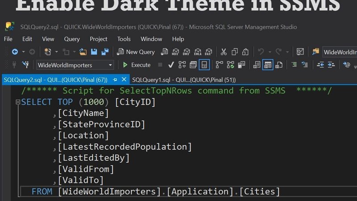Collapse the SELECT statement outline
357x201 pixels.
pos(18,102)
